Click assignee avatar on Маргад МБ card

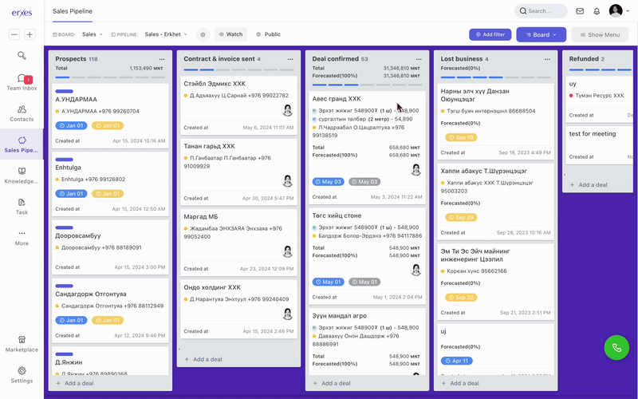[288, 251]
